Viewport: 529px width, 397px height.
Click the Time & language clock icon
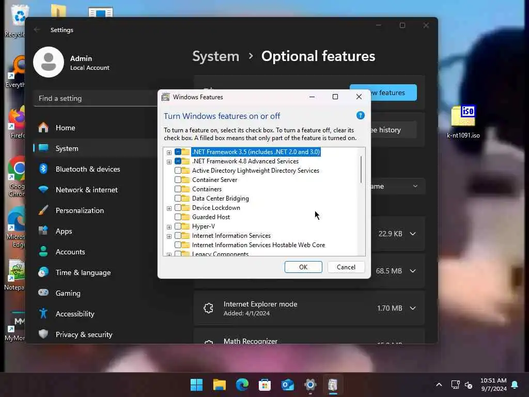pos(43,272)
